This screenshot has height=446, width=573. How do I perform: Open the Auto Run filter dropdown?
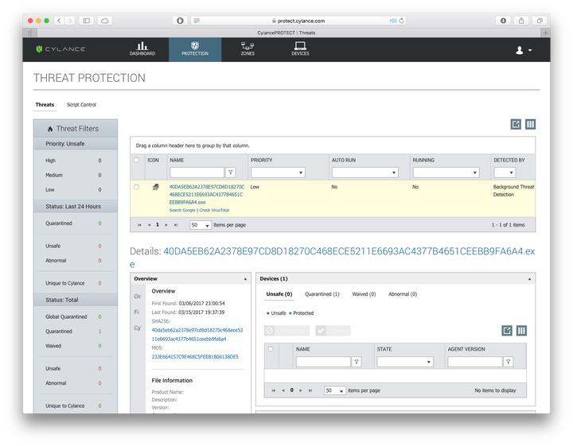(x=364, y=173)
